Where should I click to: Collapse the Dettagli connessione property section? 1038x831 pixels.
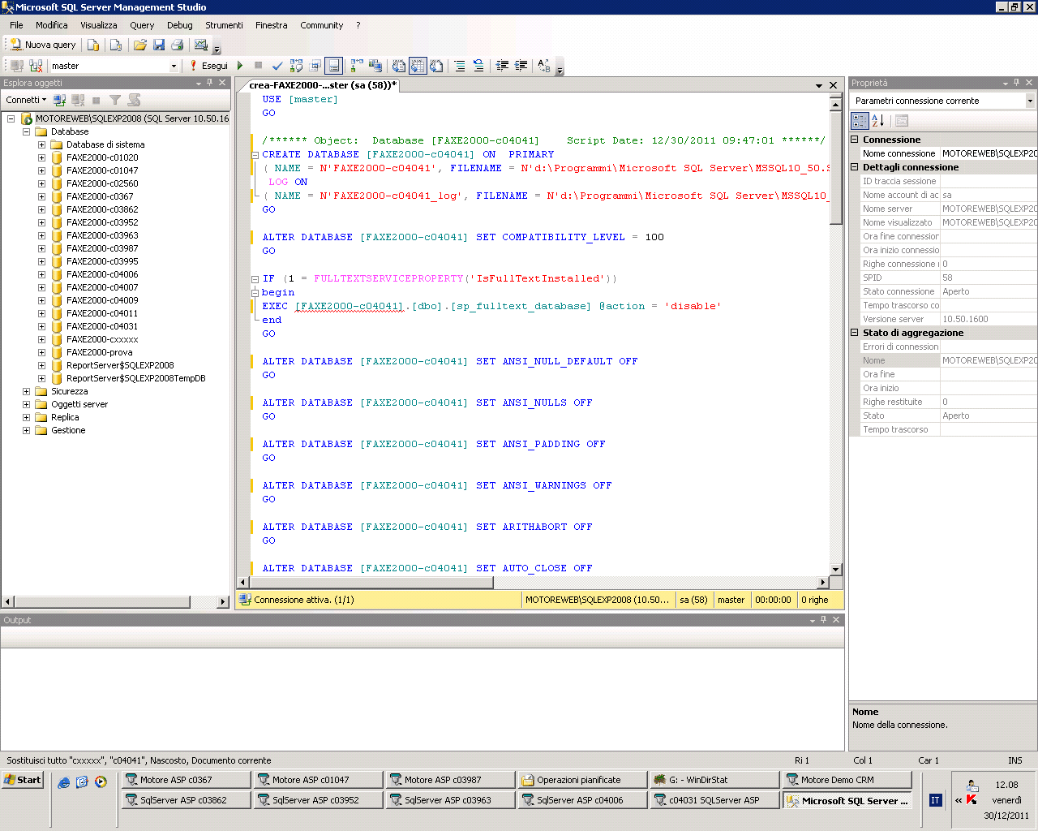(x=855, y=167)
